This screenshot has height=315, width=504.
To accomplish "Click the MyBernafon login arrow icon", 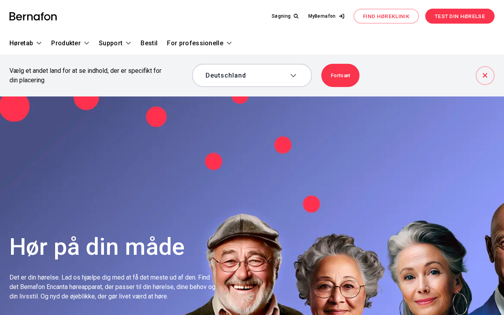I will point(341,16).
